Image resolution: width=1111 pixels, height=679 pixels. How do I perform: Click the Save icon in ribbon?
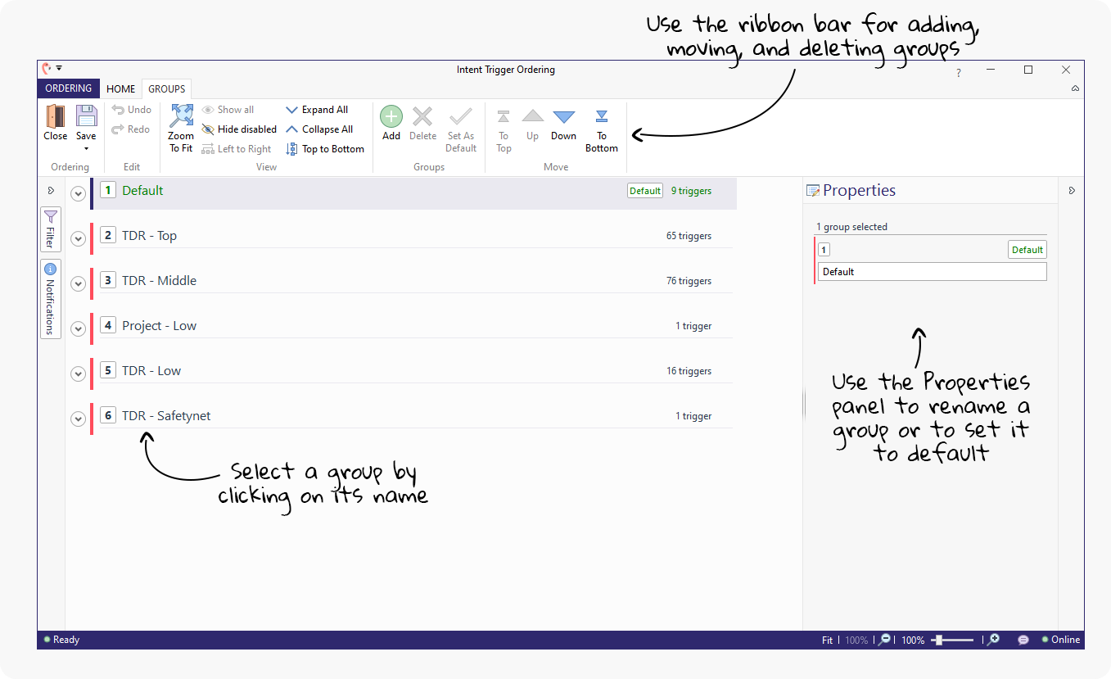[x=86, y=117]
